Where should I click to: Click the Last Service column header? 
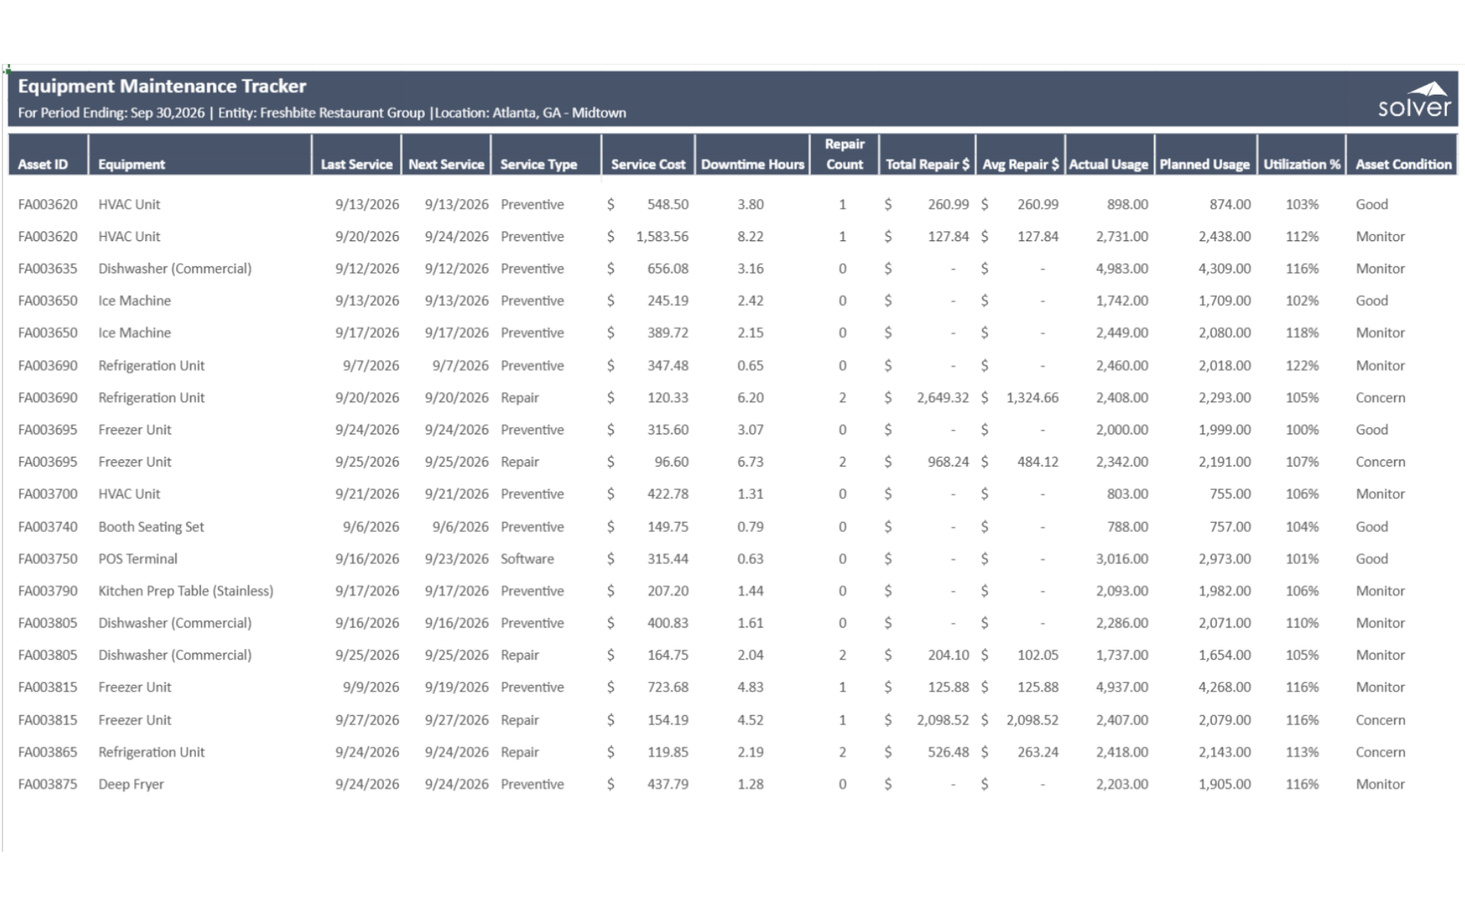356,164
